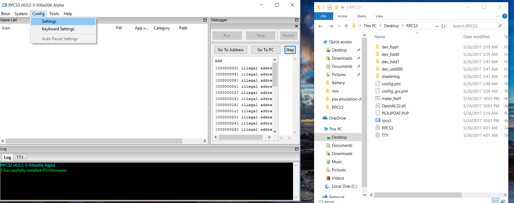Close the Debugger panel with X
Screen dimensions: 514x203
(296, 26)
